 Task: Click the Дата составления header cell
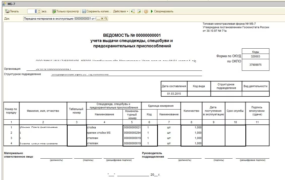click(174, 86)
